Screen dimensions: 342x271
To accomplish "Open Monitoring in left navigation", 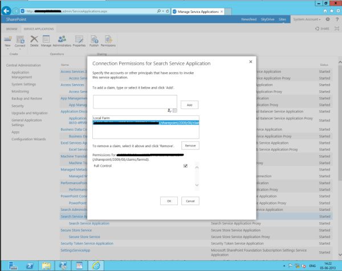I will (20, 91).
